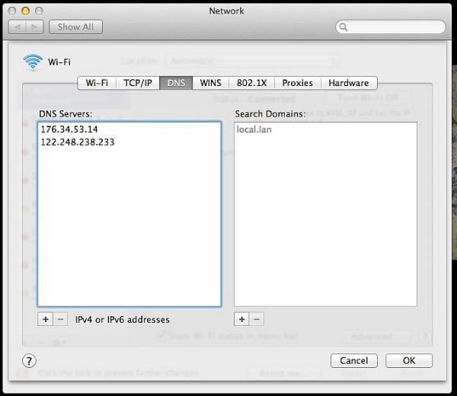Click in the System Preferences search field
The height and width of the screenshot is (396, 457).
[x=391, y=27]
